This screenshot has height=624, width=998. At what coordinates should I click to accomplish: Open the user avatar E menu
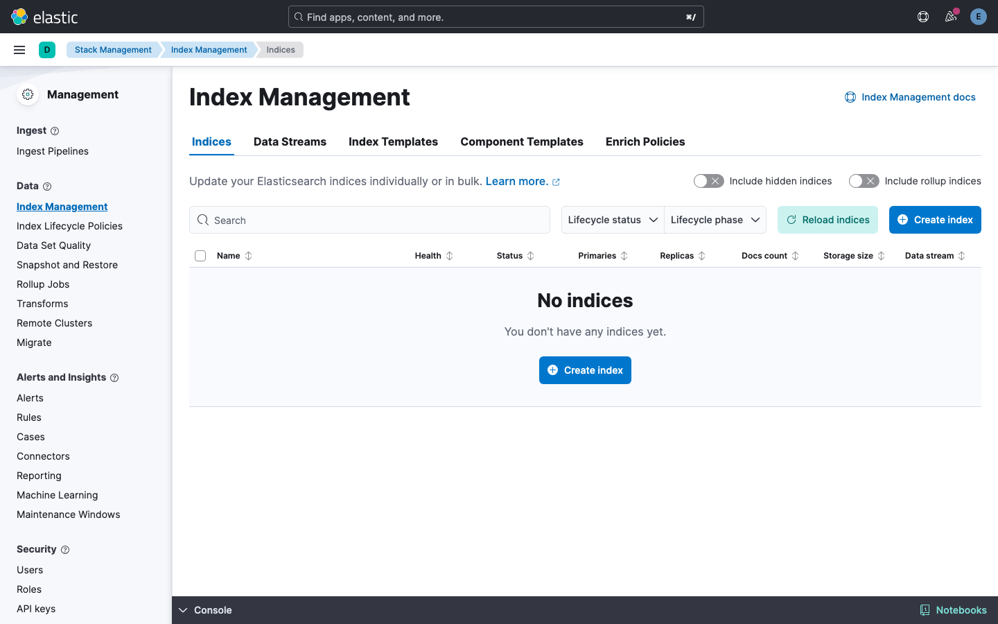point(979,17)
